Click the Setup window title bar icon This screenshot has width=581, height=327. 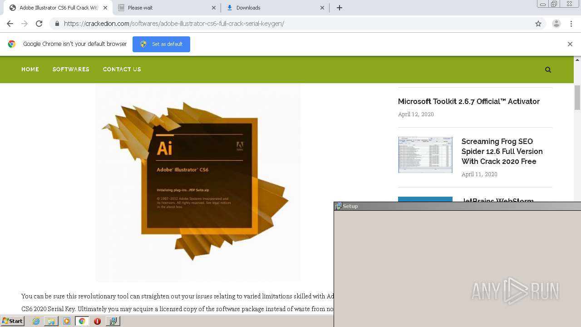click(338, 206)
